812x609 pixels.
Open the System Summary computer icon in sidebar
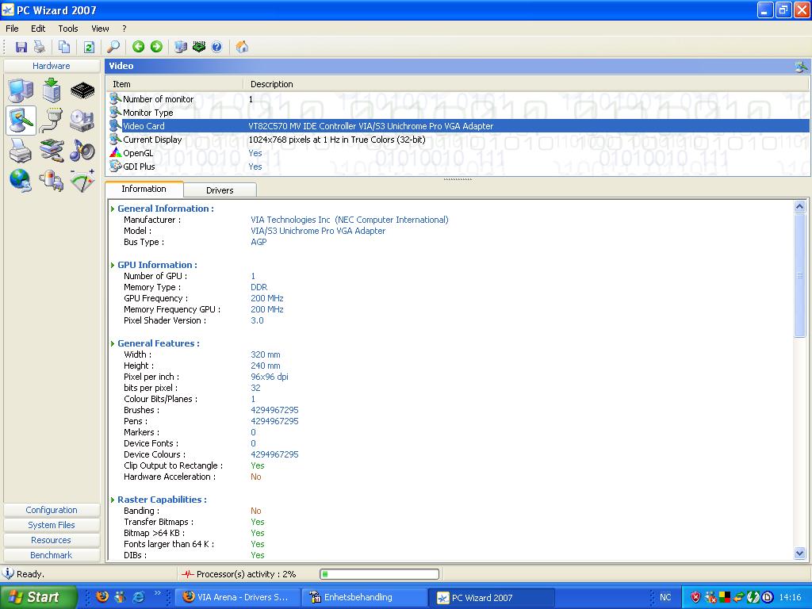tap(21, 90)
